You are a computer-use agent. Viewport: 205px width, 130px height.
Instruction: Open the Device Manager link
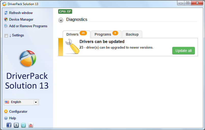21,19
